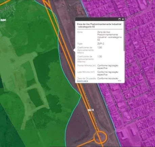The image size is (155, 147).
Task: Select the '1,00' basic coefficient value
Action: click(99, 47)
